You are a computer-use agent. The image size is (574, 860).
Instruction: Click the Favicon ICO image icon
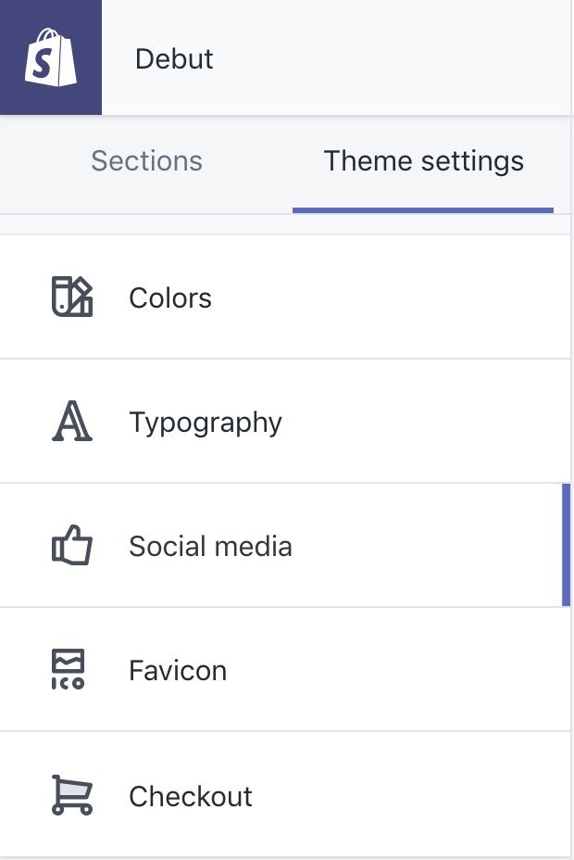click(68, 670)
